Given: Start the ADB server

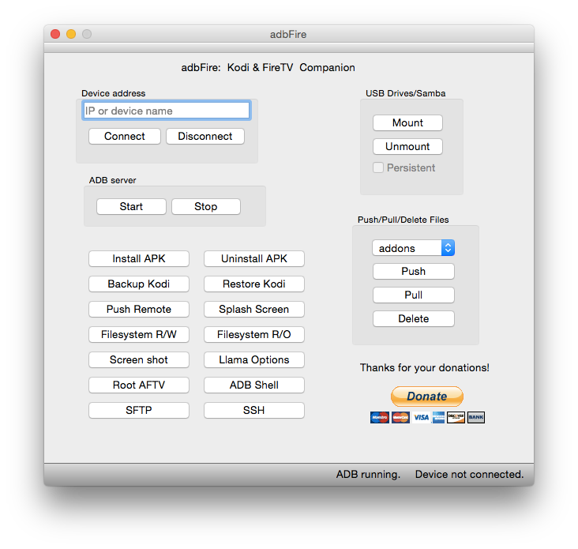Looking at the screenshot, I should (x=131, y=206).
